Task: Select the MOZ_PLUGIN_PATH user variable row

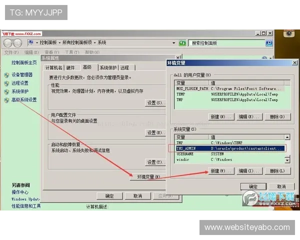Action: pos(229,88)
